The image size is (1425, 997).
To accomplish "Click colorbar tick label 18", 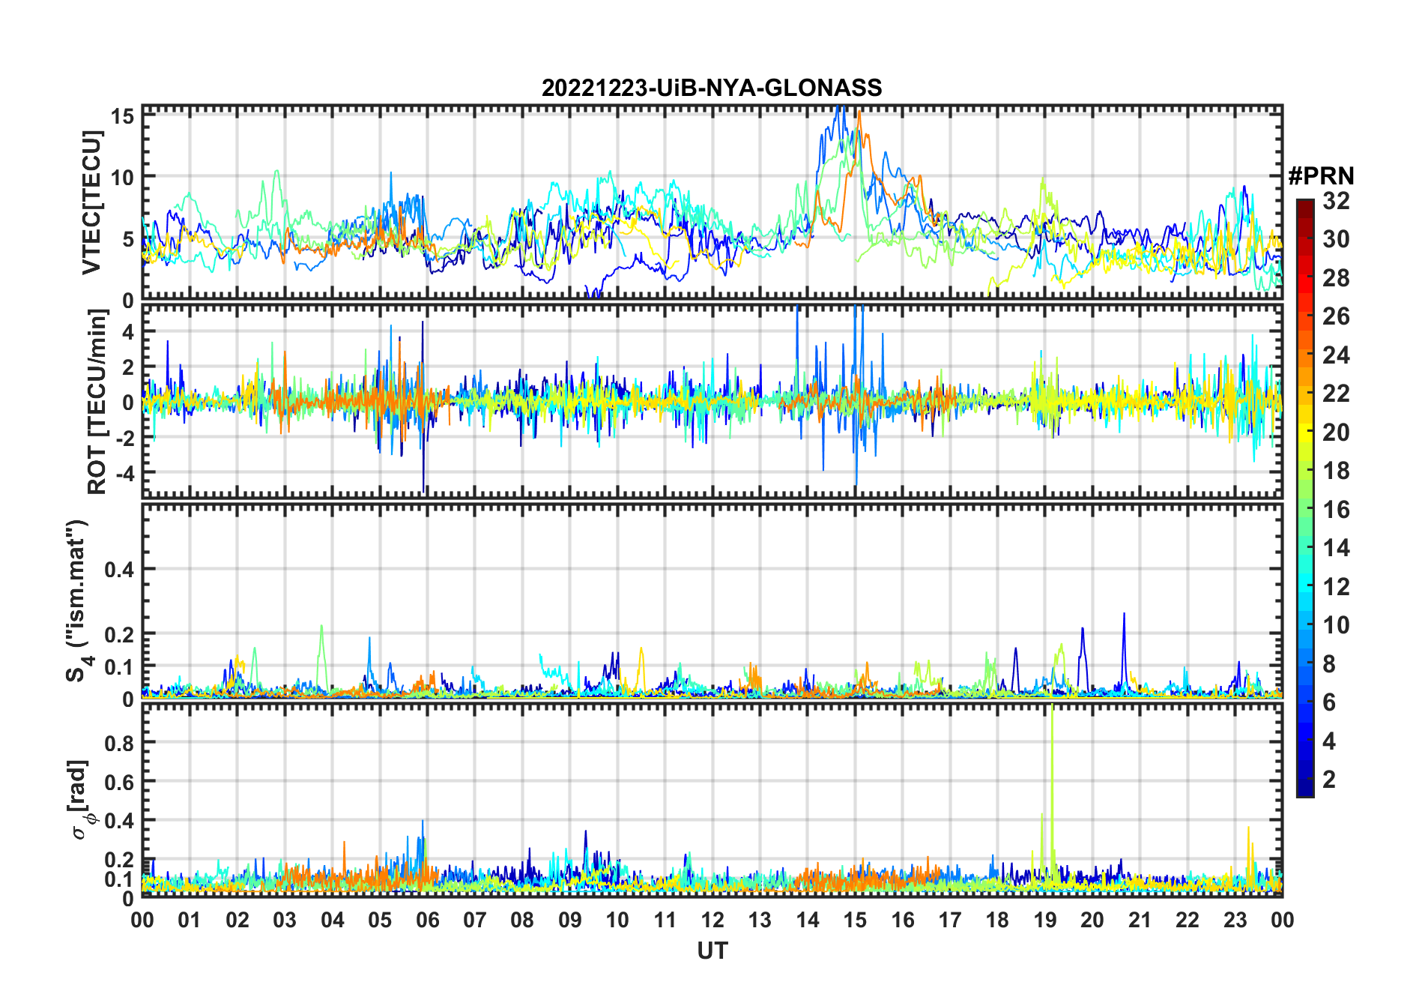I will 1336,471.
